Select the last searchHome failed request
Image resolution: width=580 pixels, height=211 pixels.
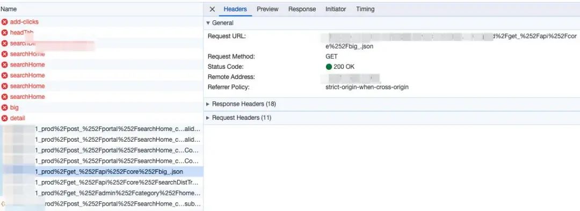click(102, 97)
